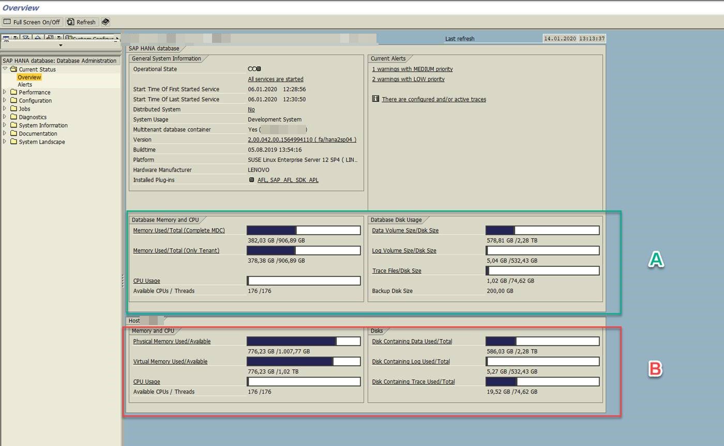Click the Full Screen On/Off button
Viewport: 724px width, 446px height.
(x=32, y=22)
